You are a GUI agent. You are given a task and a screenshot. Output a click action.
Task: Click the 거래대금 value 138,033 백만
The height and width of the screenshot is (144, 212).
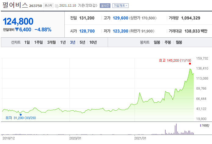[x=196, y=31]
